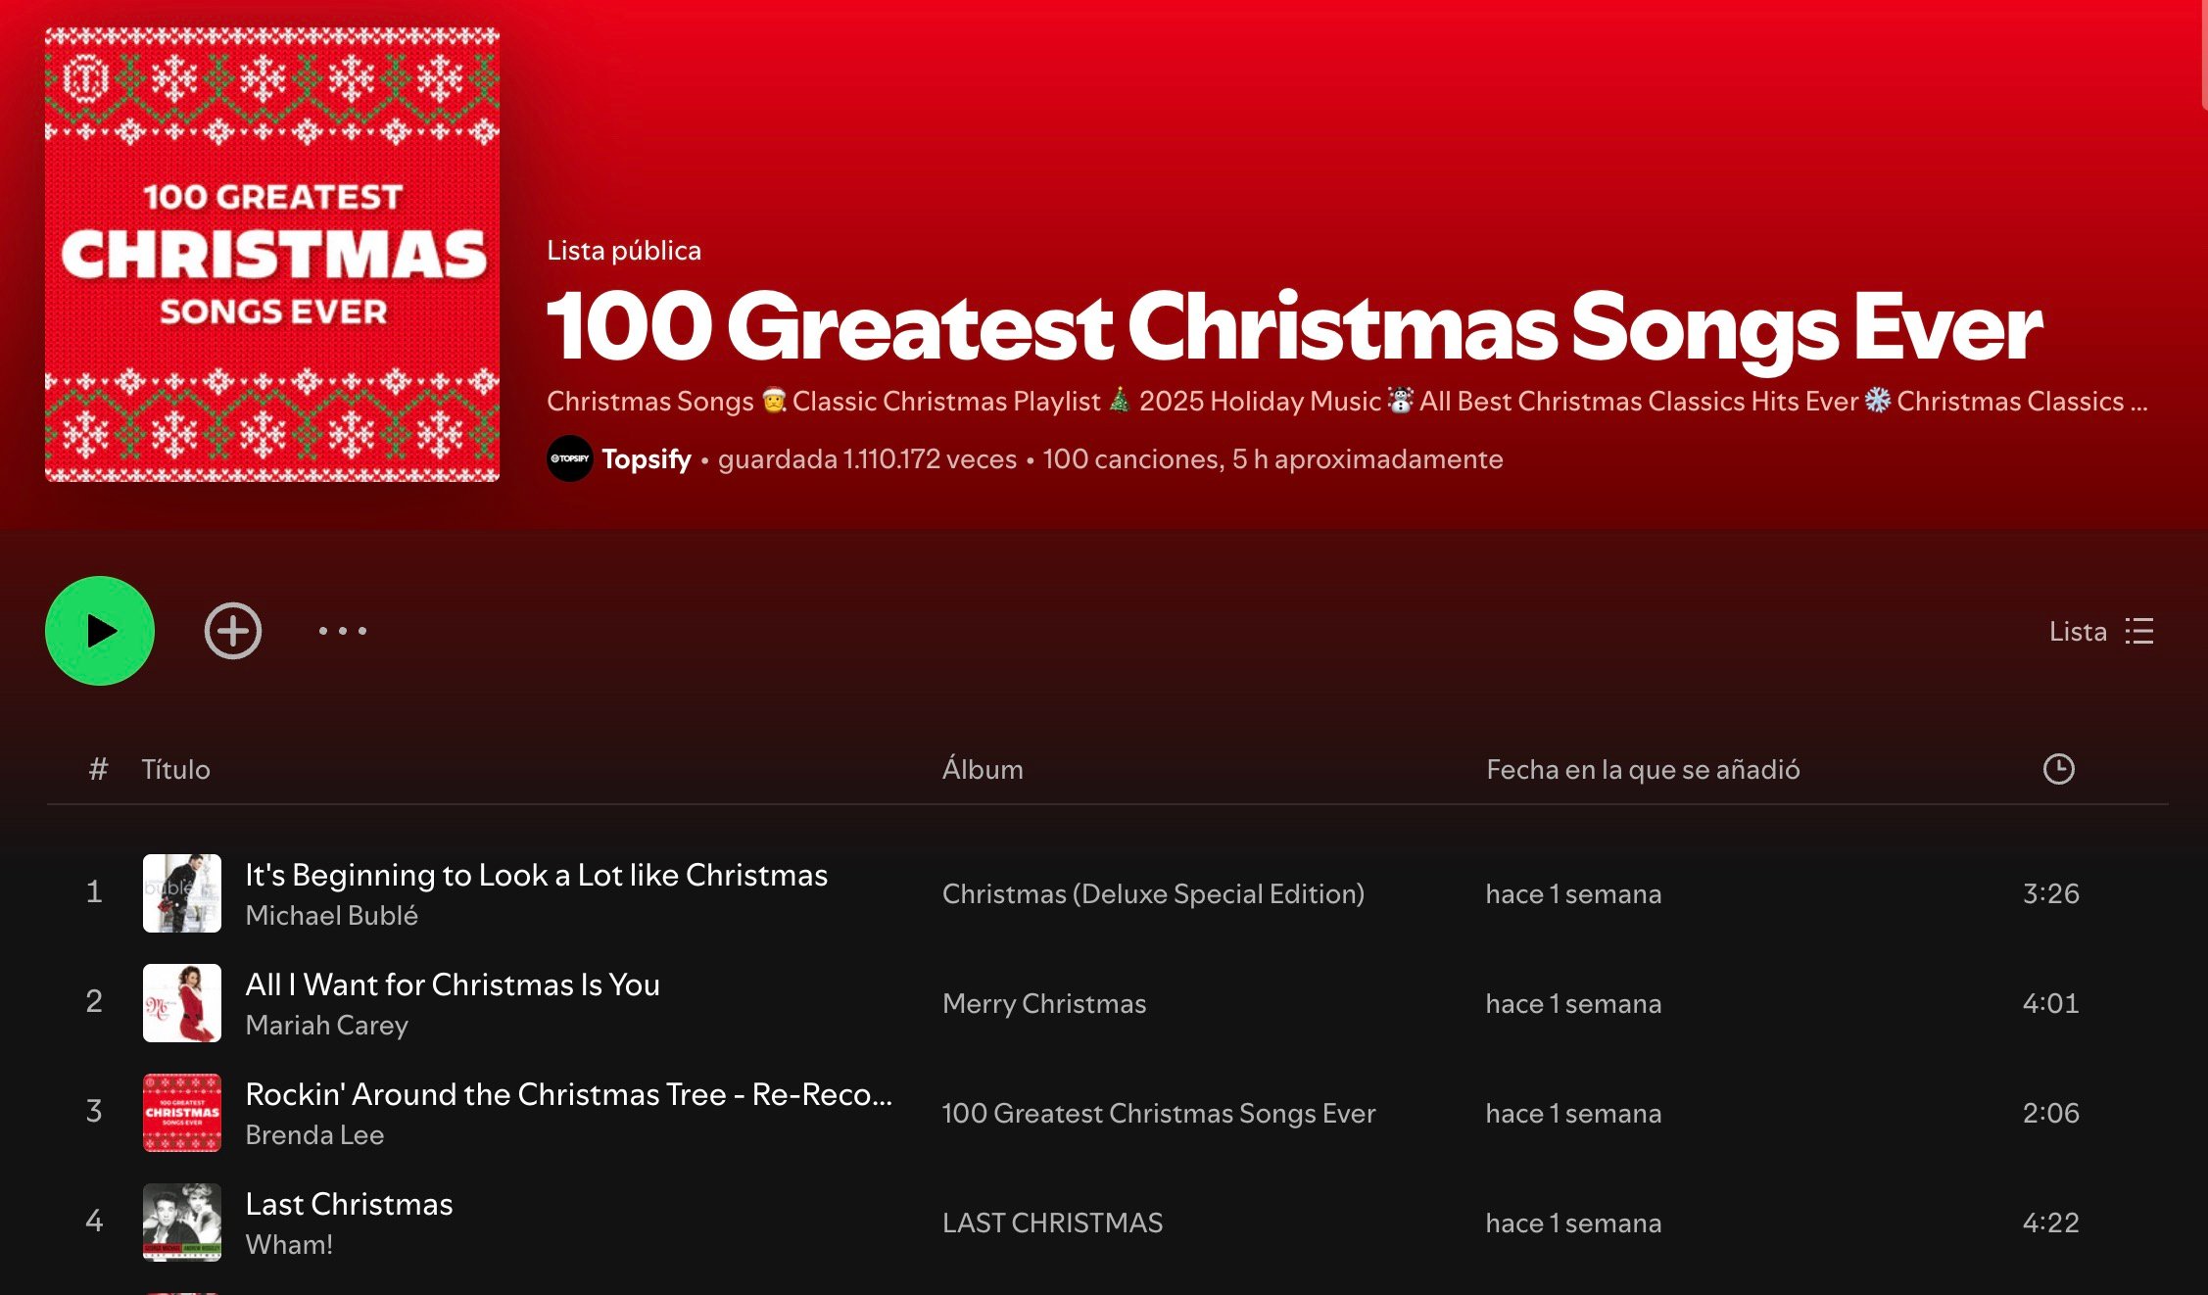The width and height of the screenshot is (2208, 1295).
Task: Open the Lista pública label
Action: click(624, 251)
